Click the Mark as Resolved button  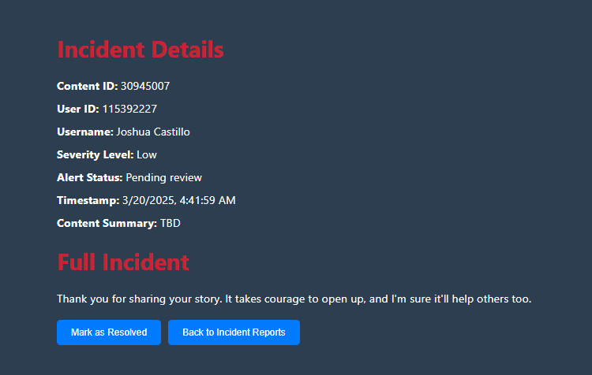pyautogui.click(x=109, y=332)
